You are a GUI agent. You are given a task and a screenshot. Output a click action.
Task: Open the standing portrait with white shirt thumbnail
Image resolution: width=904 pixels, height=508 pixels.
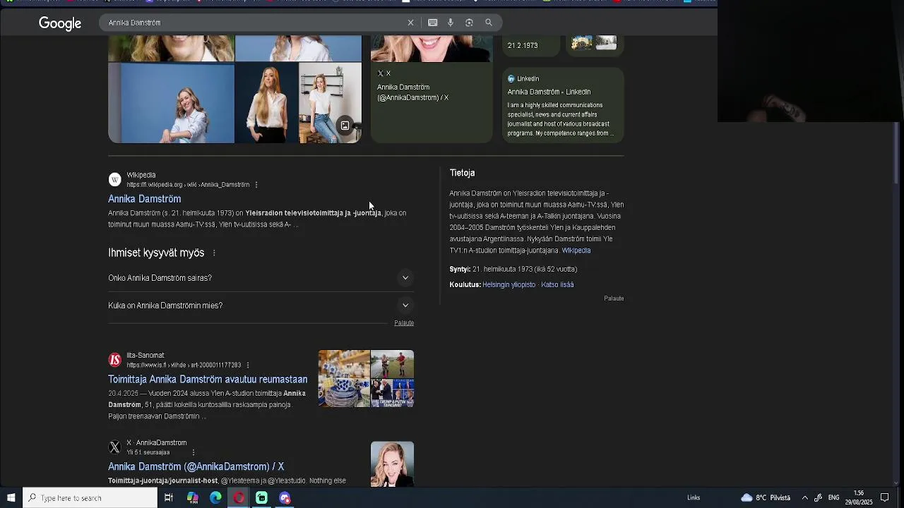tap(266, 103)
